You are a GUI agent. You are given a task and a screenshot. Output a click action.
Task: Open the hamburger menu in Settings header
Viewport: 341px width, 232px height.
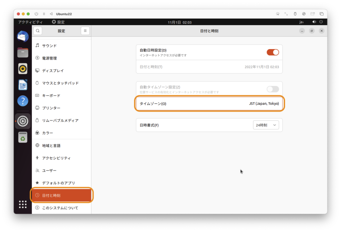[85, 31]
